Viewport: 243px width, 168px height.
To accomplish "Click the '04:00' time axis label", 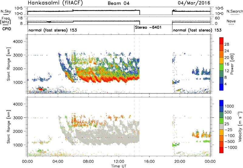I will [x=58, y=162].
